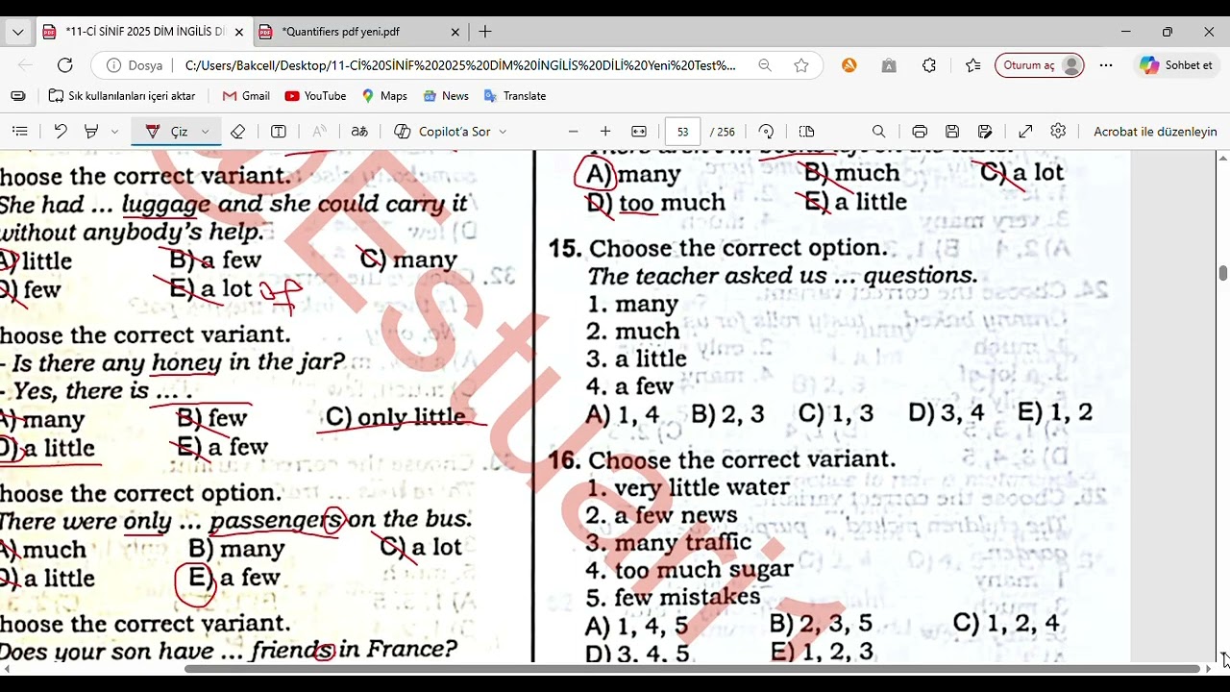Open the browser Settings and more menu

click(x=1106, y=65)
